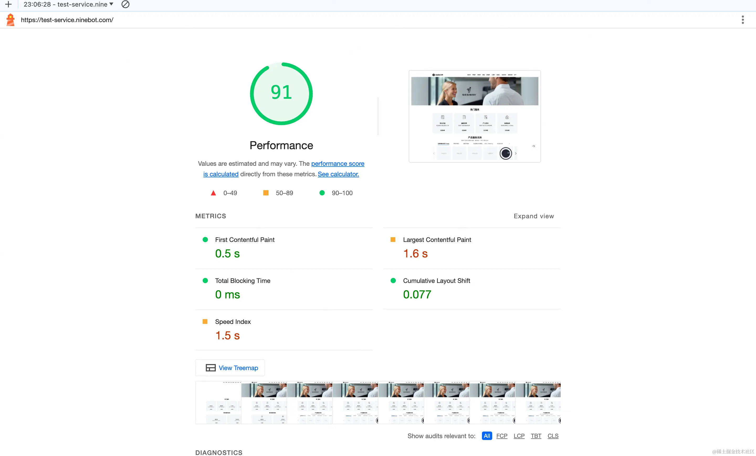The image size is (756, 456).
Task: Click the treemap grid icon
Action: point(211,367)
